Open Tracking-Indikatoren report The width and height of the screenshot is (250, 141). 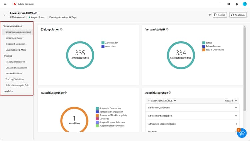15,62
